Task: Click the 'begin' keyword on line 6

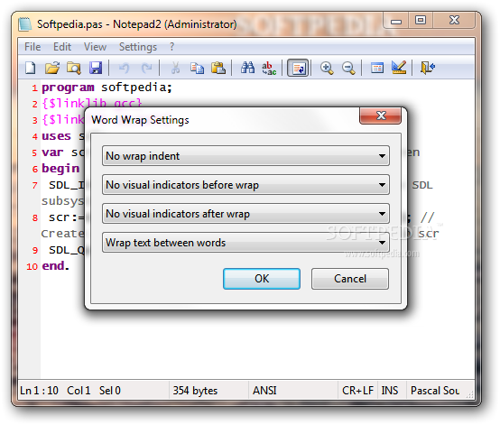Action: pos(60,169)
